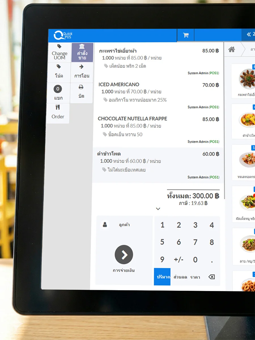Click the backspace key on numpad
The image size is (255, 340).
click(212, 277)
